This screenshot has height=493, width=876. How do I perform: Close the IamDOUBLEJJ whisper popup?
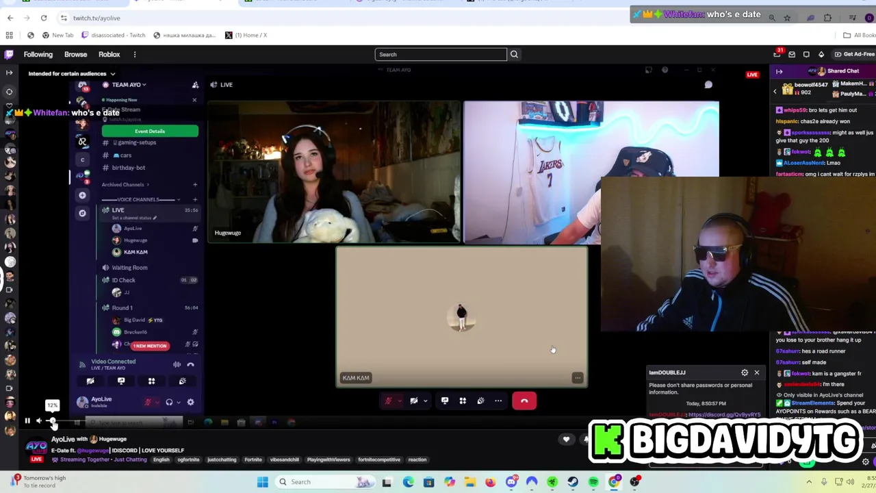pyautogui.click(x=756, y=372)
